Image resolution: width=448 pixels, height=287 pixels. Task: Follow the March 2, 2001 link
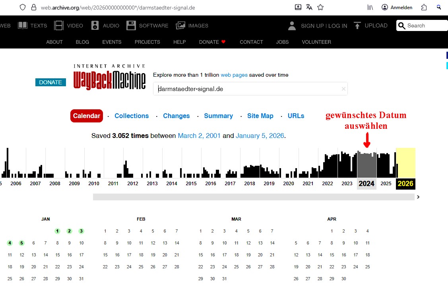click(x=199, y=136)
